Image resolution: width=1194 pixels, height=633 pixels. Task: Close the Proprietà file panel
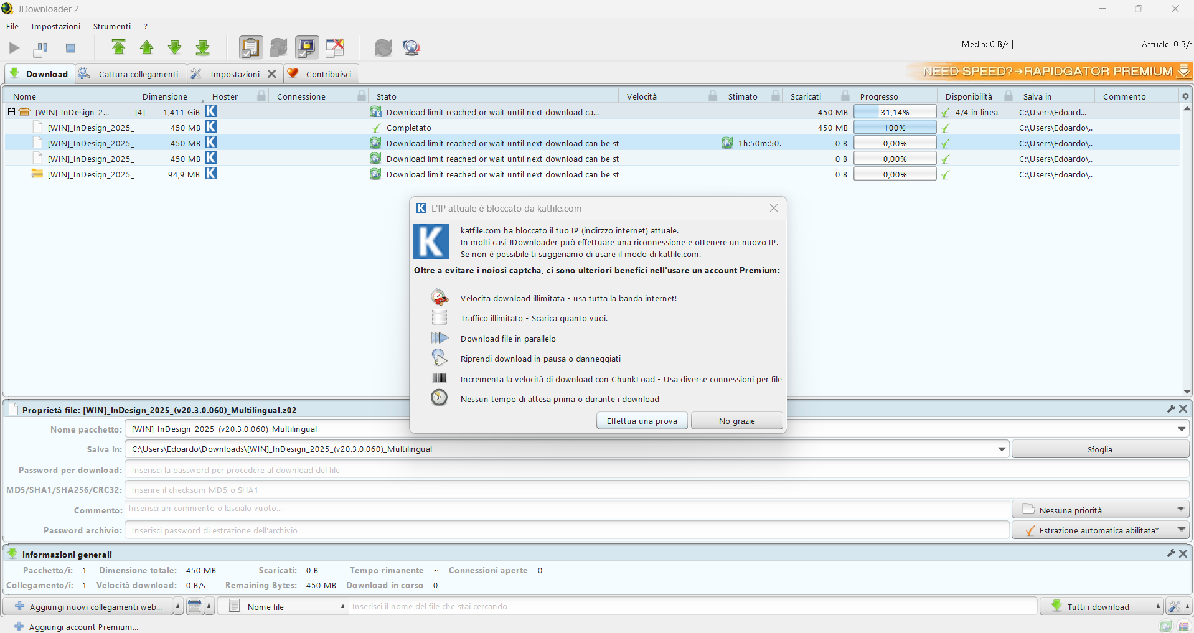1183,409
